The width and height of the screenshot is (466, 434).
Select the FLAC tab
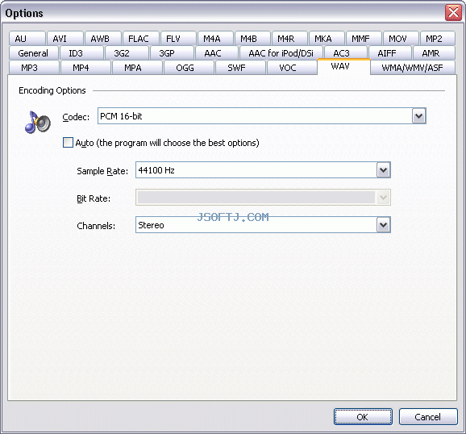tap(141, 39)
